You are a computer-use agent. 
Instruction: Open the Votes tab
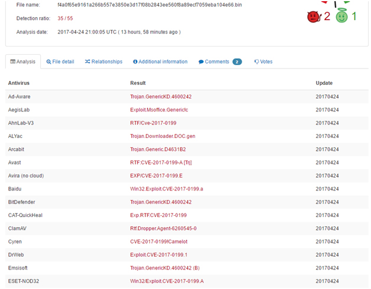coord(263,62)
